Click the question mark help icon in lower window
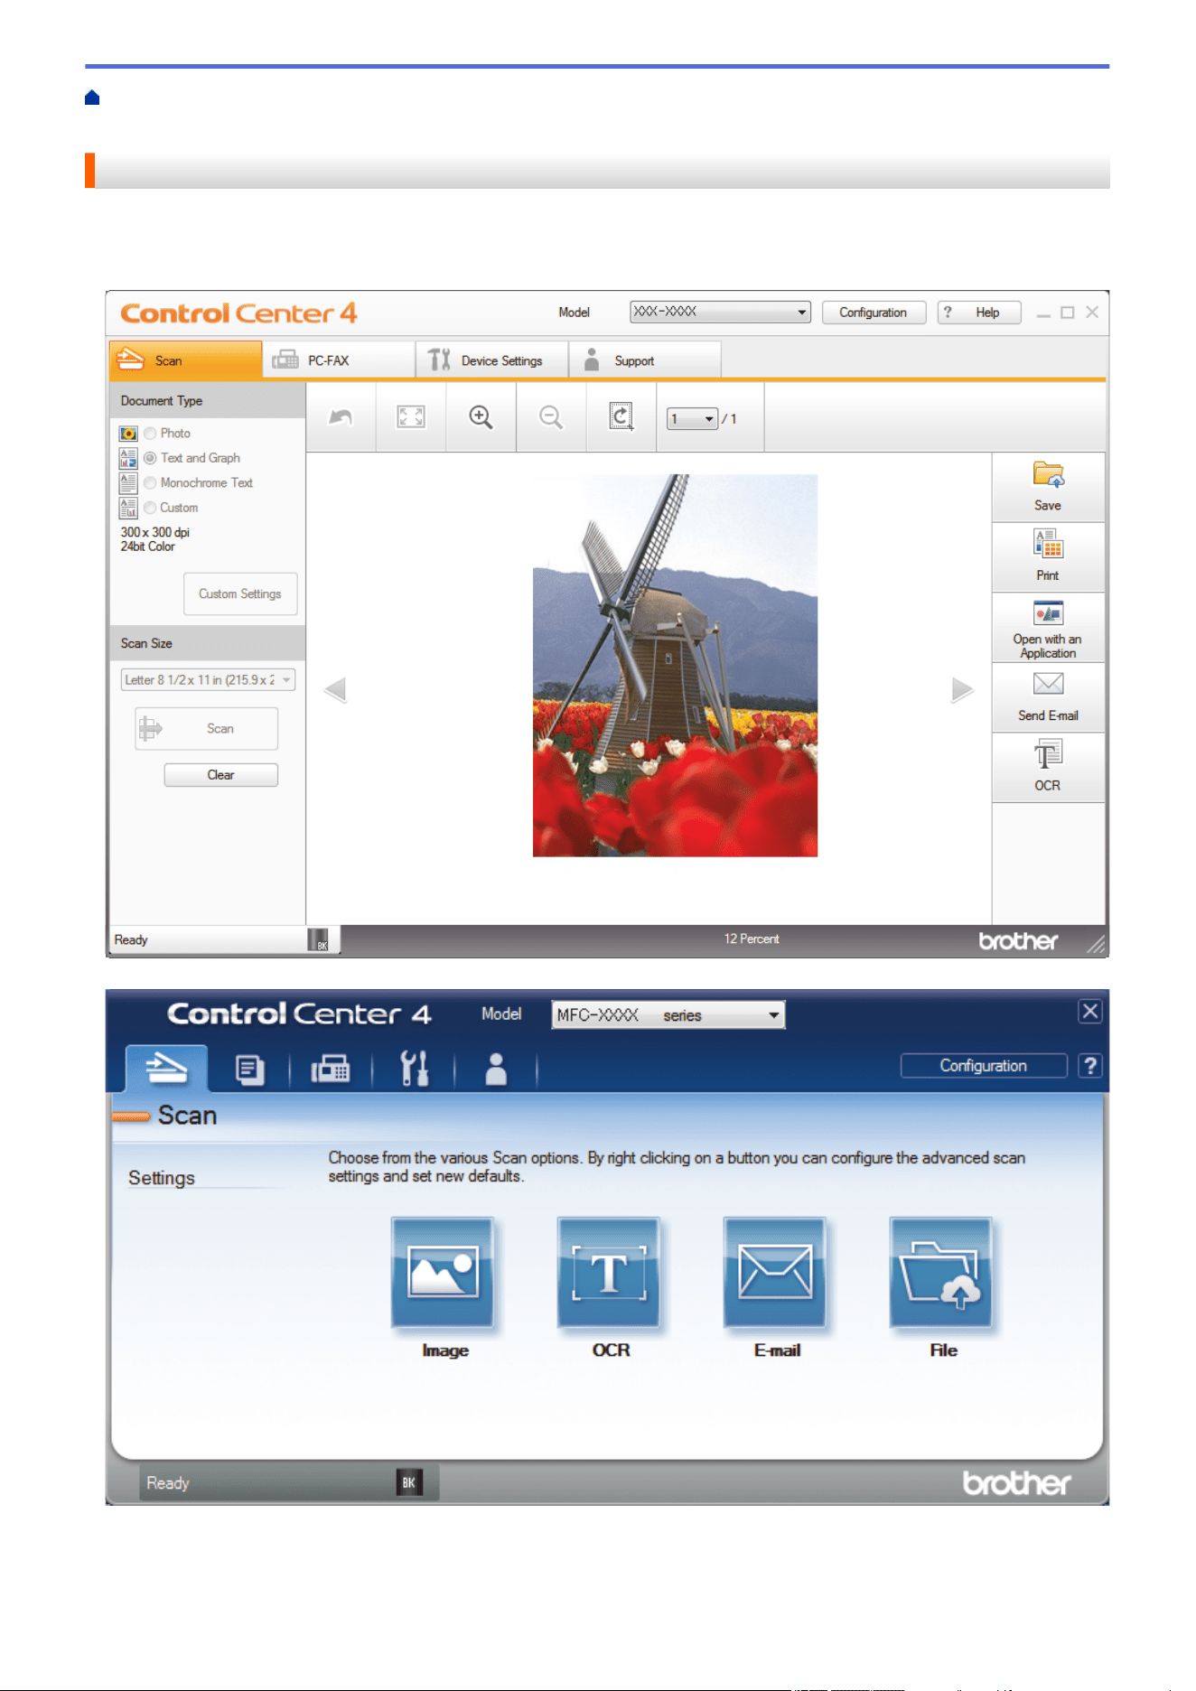This screenshot has width=1196, height=1691. click(x=1090, y=1066)
